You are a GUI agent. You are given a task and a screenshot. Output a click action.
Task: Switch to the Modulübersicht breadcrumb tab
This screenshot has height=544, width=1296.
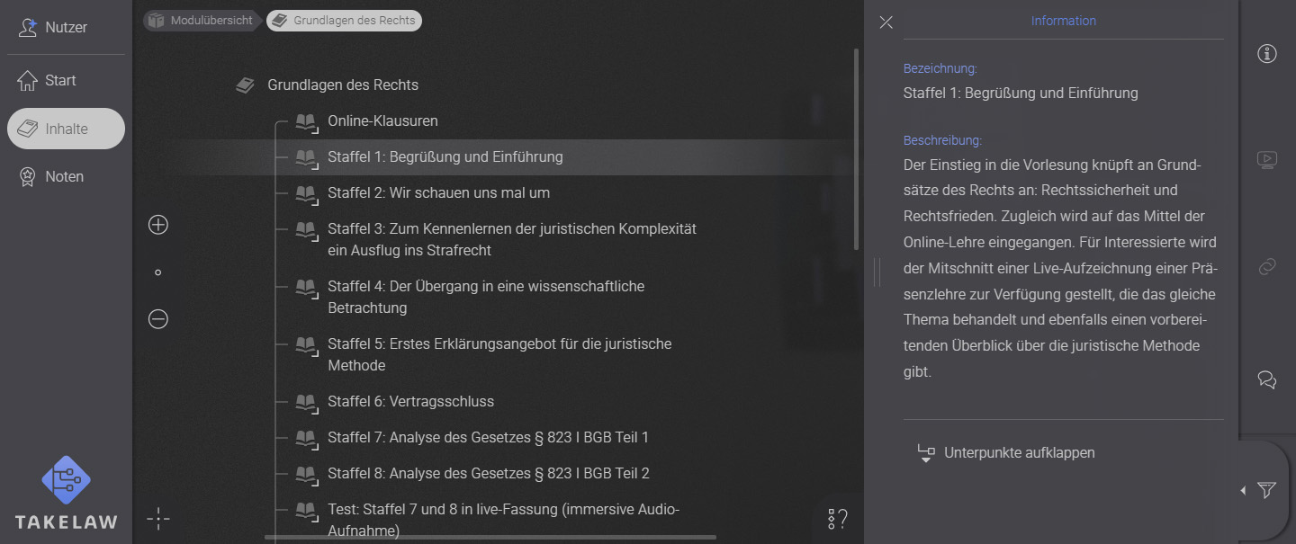(202, 20)
